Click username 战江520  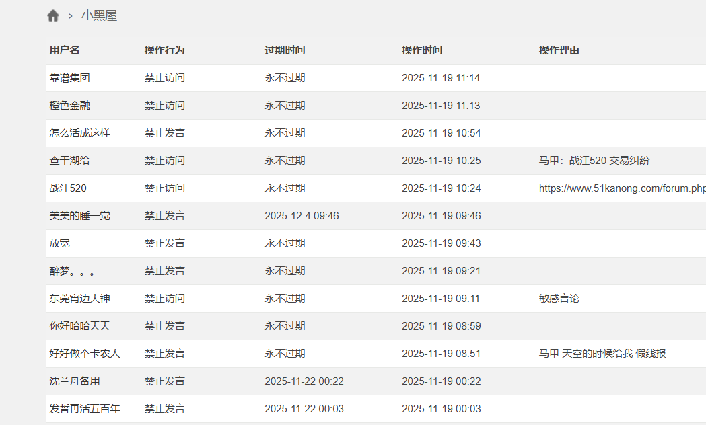click(x=68, y=188)
